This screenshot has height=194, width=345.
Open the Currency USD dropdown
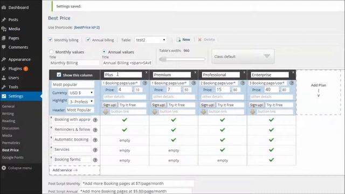tap(81, 93)
